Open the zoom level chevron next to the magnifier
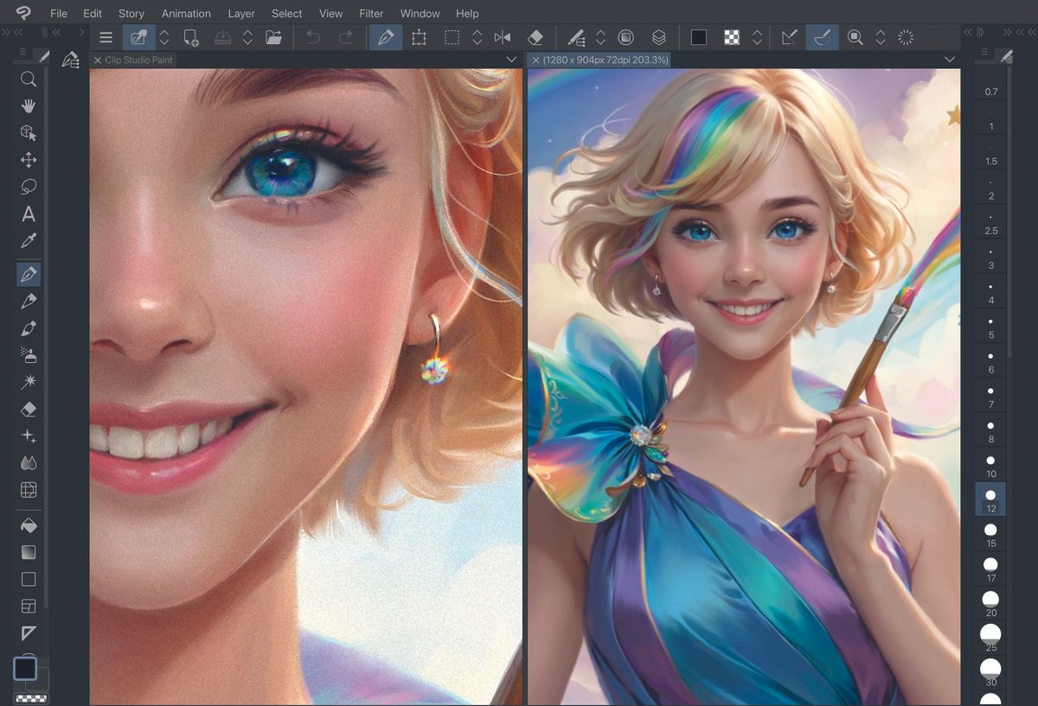The width and height of the screenshot is (1038, 706). tap(881, 37)
